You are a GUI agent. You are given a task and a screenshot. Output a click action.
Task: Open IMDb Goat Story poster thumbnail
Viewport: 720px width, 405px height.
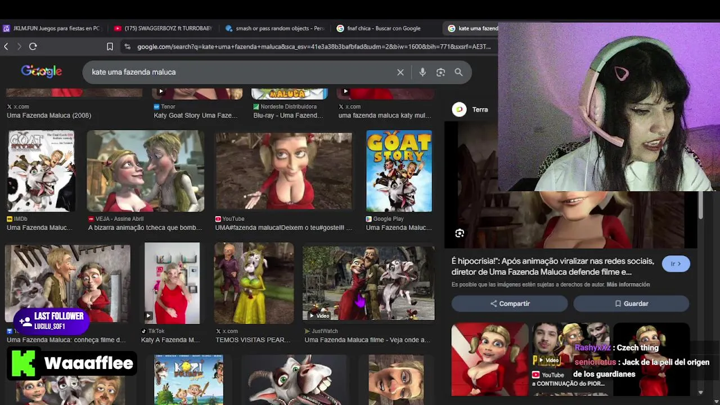tap(41, 171)
